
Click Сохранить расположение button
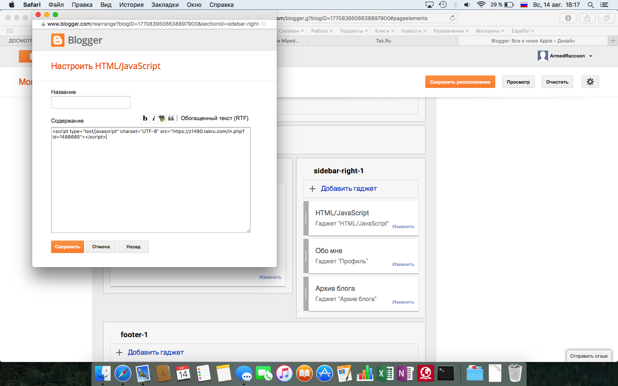click(x=460, y=82)
